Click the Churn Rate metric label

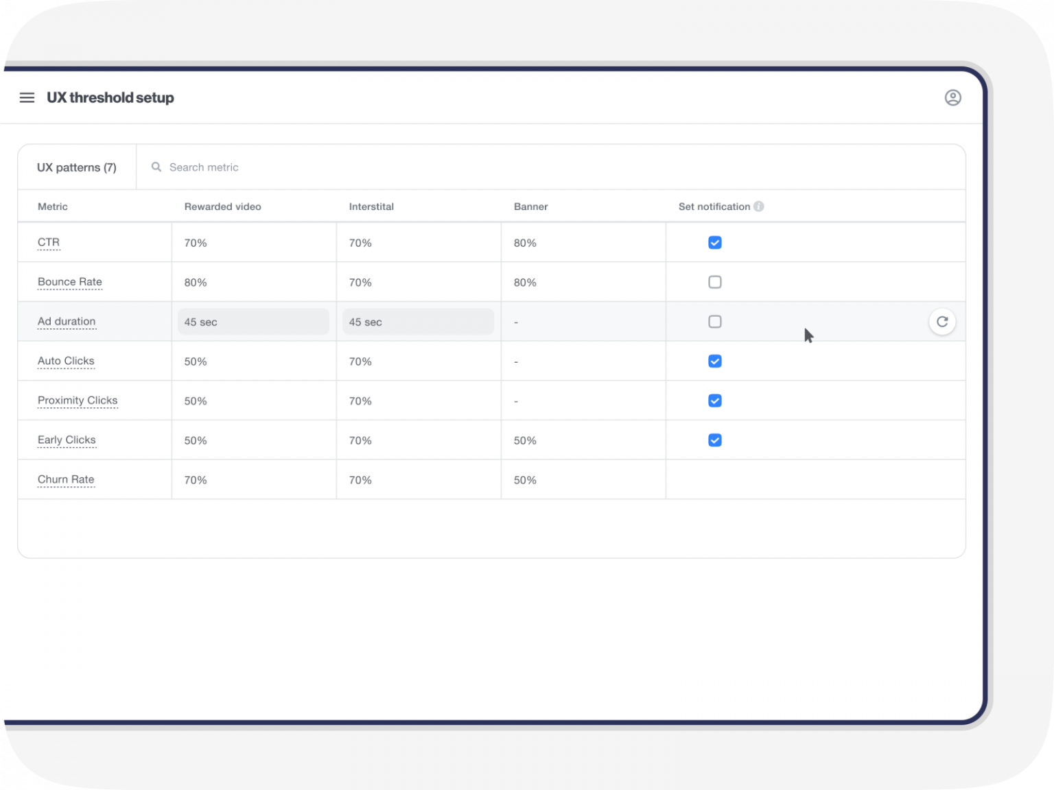coord(66,479)
